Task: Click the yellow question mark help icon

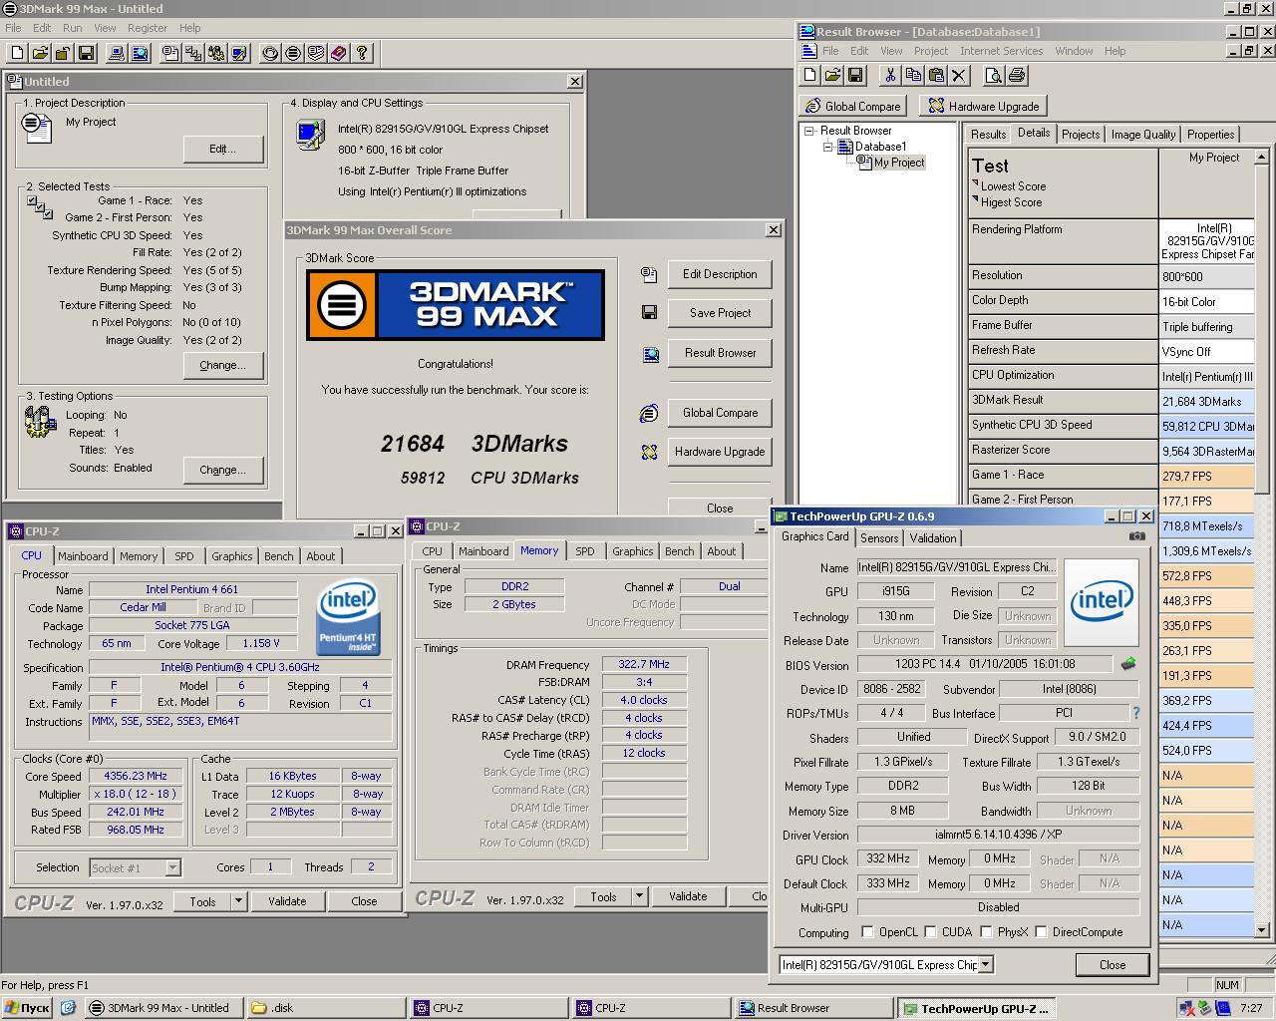Action: tap(362, 53)
